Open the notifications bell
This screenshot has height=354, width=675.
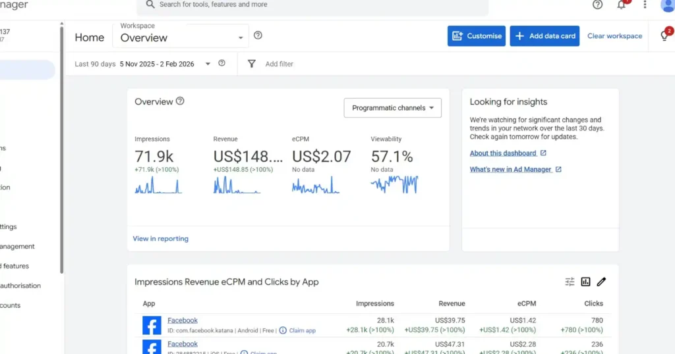tap(621, 5)
